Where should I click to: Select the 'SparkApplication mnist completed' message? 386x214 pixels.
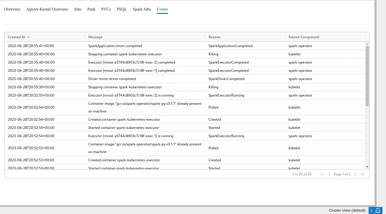[115, 46]
